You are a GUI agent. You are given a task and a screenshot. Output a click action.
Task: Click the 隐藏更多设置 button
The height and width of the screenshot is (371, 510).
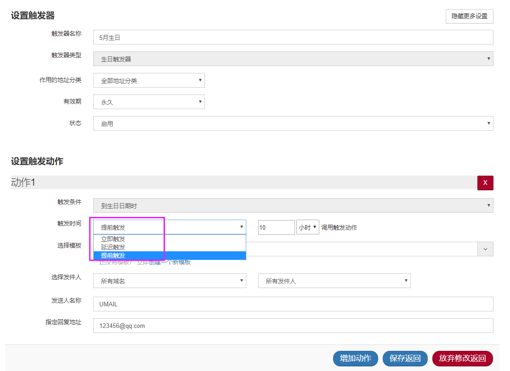(469, 16)
